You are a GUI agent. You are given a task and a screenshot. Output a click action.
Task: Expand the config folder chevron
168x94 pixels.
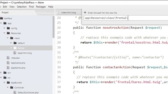(x=4, y=28)
